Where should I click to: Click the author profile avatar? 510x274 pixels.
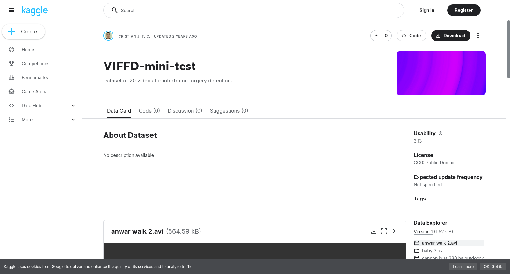click(108, 36)
